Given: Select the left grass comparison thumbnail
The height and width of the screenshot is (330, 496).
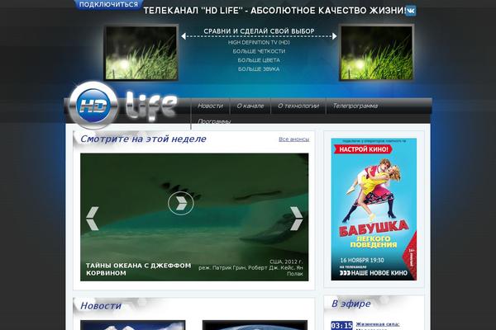Looking at the screenshot, I should tap(141, 53).
